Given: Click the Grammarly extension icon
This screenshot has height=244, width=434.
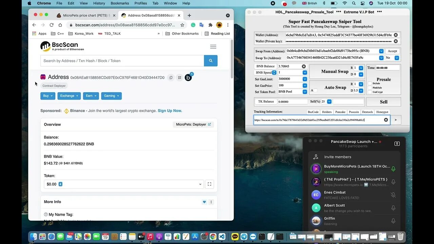Looking at the screenshot, I should click(193, 25).
